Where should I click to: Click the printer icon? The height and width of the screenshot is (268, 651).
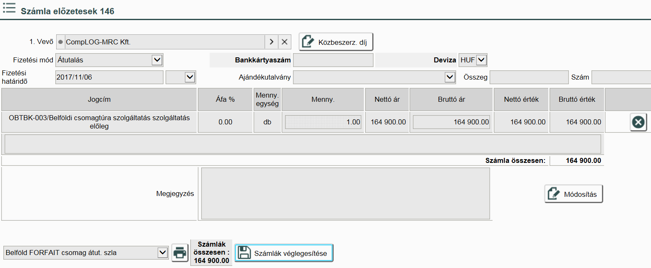point(180,253)
